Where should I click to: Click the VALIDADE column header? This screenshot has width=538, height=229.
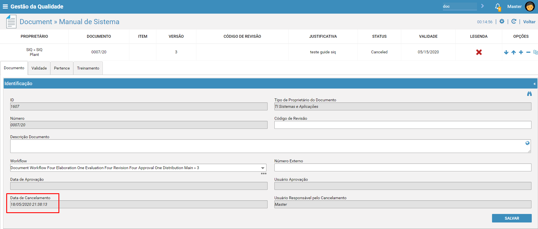(428, 36)
